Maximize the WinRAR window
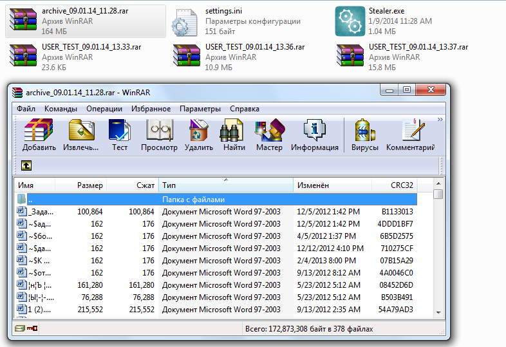506x347 pixels. point(407,90)
